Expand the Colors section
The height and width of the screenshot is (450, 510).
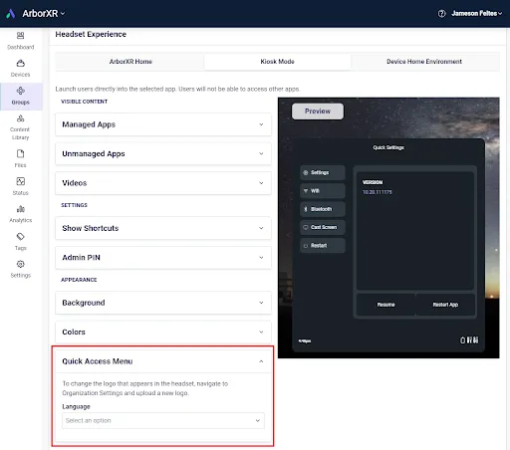click(x=163, y=332)
